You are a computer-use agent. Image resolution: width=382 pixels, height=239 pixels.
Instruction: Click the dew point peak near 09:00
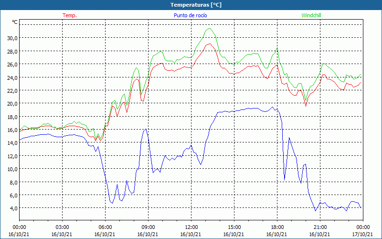146,129
